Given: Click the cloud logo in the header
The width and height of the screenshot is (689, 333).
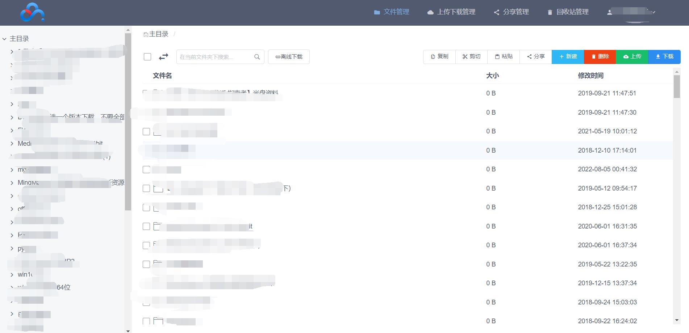Looking at the screenshot, I should click(x=32, y=12).
